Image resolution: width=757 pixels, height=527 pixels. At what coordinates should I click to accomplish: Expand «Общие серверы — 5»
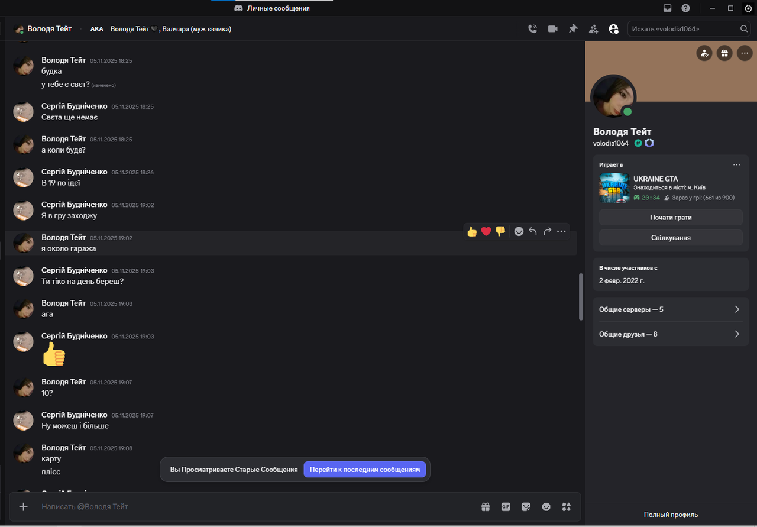[671, 309]
